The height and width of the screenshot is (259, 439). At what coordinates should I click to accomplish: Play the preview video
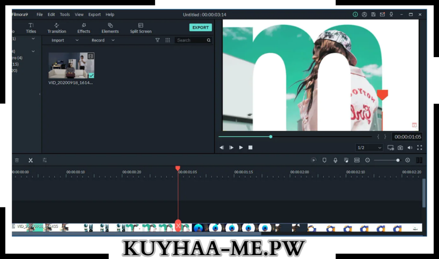click(x=241, y=148)
